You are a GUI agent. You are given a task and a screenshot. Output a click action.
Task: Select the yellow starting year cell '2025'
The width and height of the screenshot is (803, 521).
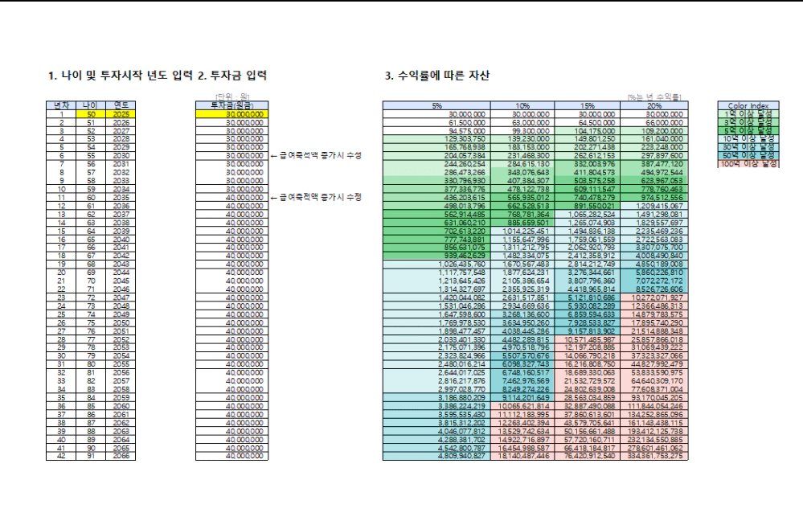pyautogui.click(x=121, y=114)
